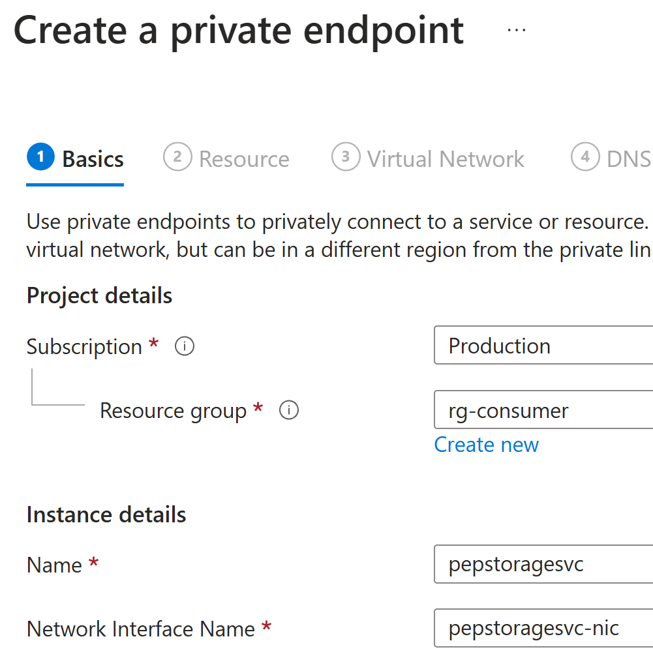Click the Resource group info icon

289,410
